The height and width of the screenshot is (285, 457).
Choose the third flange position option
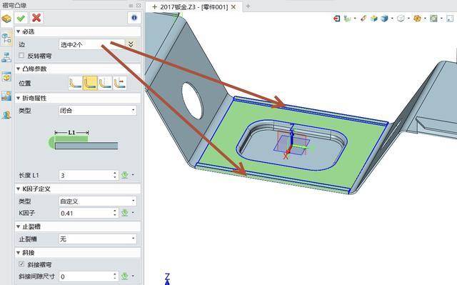pos(105,84)
